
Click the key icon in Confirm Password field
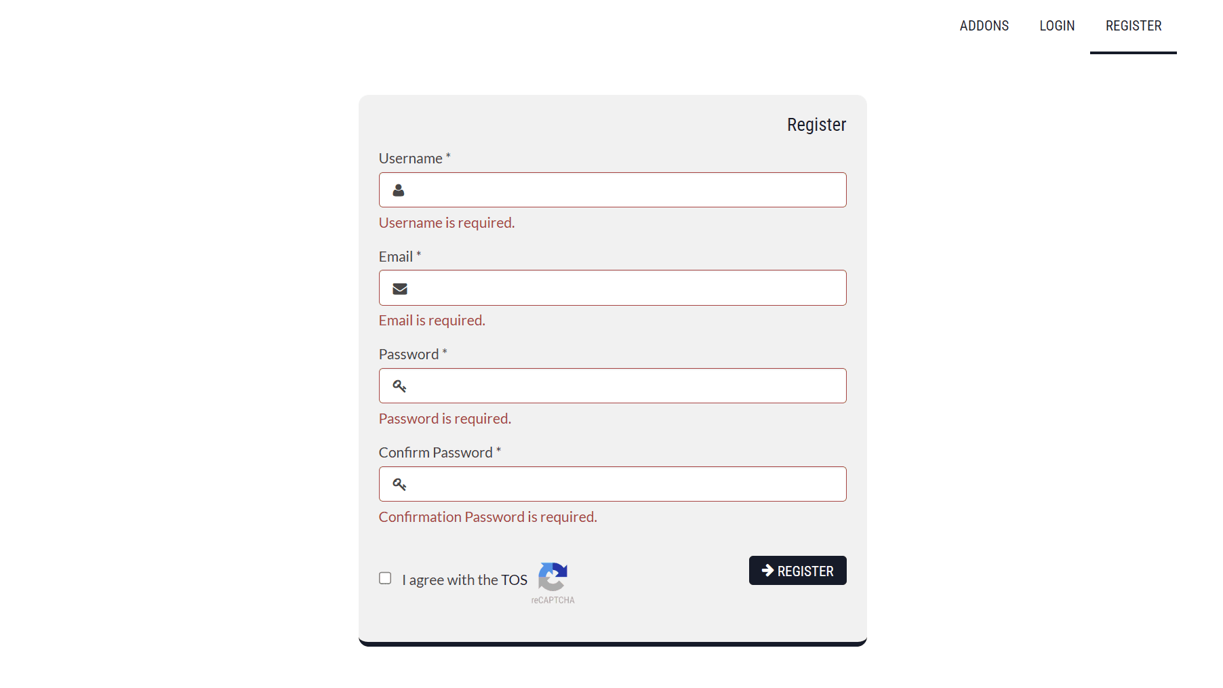click(x=399, y=485)
